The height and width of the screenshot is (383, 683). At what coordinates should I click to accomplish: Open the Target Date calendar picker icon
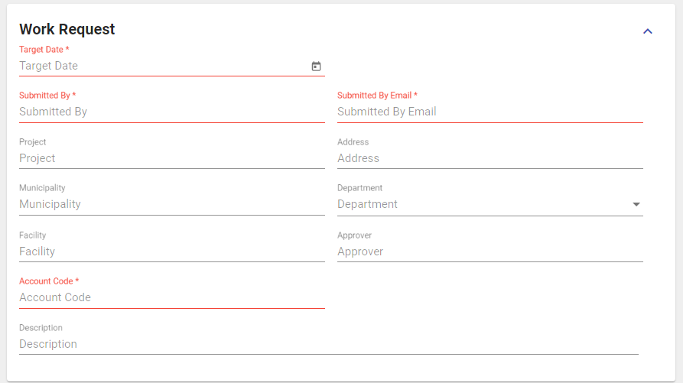(x=316, y=67)
